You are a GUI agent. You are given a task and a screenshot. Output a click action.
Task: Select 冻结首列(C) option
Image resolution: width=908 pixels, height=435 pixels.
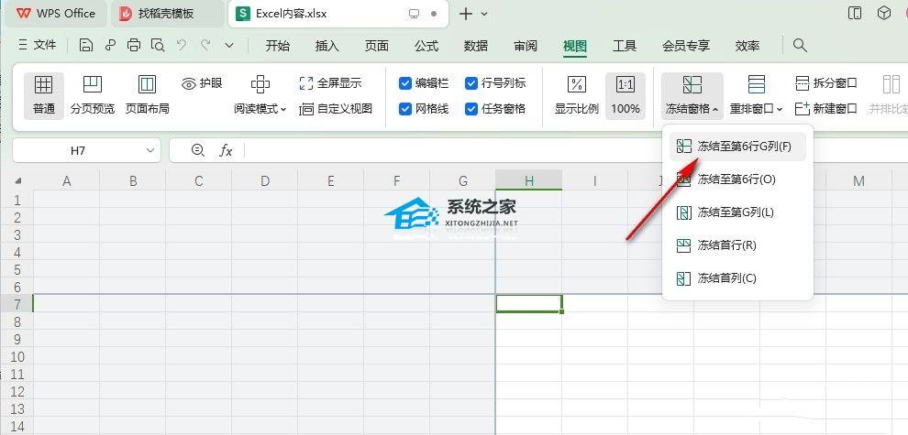pos(737,278)
